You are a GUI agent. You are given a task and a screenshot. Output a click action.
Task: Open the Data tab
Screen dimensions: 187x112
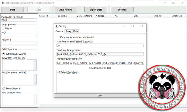tap(76, 31)
